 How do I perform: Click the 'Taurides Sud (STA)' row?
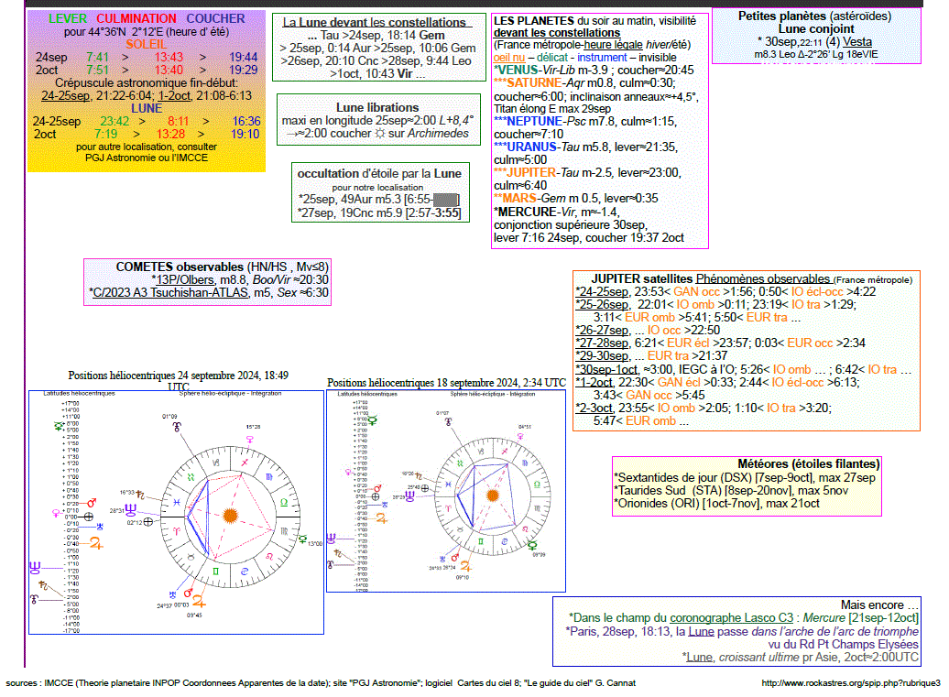(x=730, y=491)
